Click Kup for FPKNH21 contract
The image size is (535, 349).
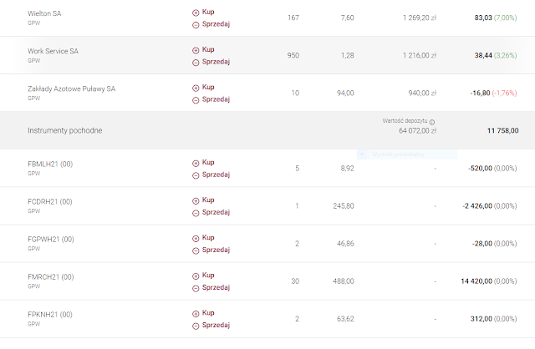tap(208, 312)
